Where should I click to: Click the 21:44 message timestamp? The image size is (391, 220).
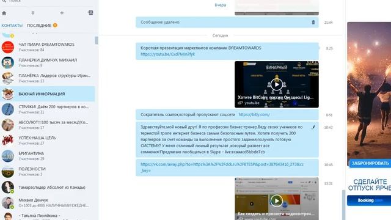point(329,23)
